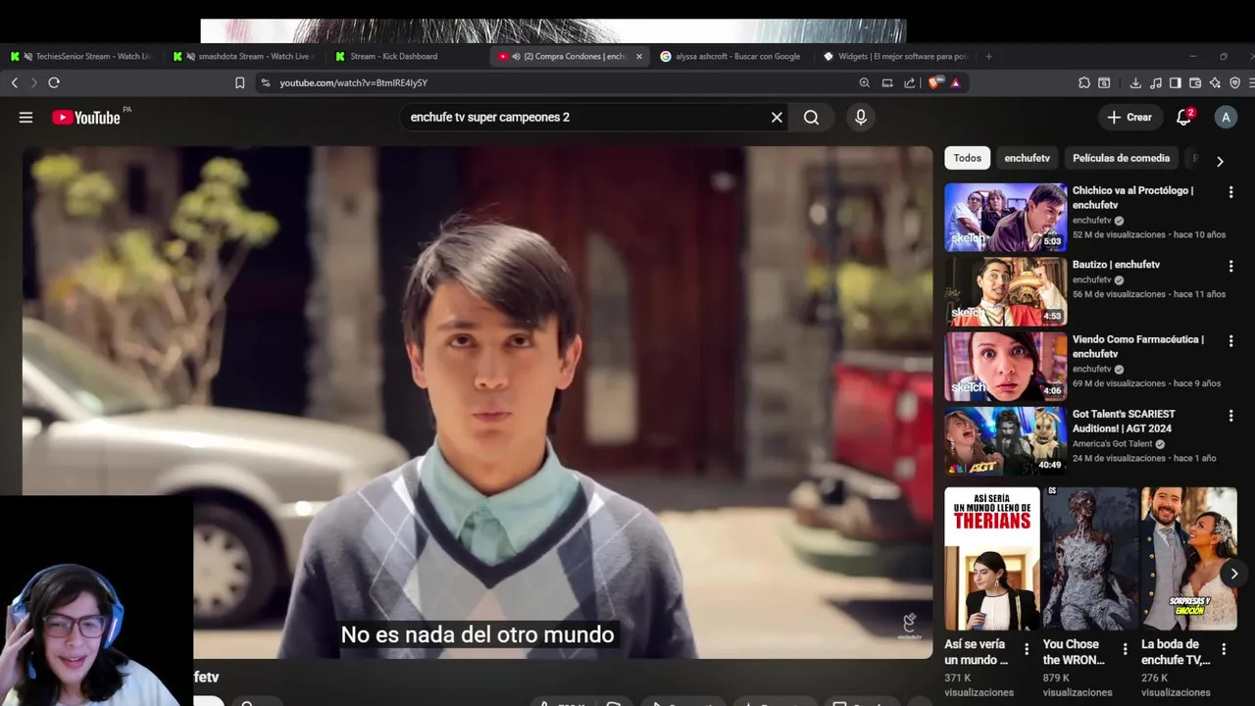Open options for La boda de enchufe TV short
This screenshot has width=1255, height=706.
pyautogui.click(x=1224, y=649)
